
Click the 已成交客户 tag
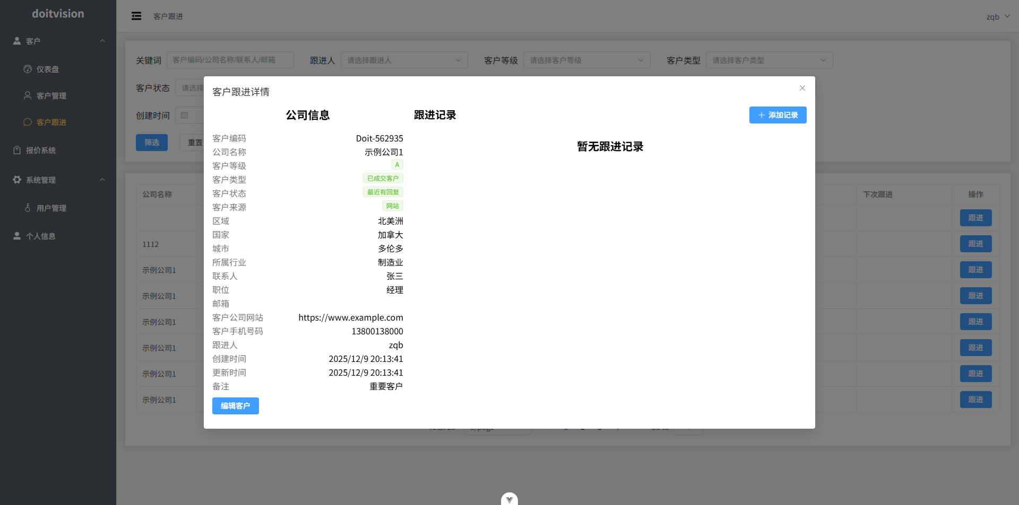coord(383,179)
